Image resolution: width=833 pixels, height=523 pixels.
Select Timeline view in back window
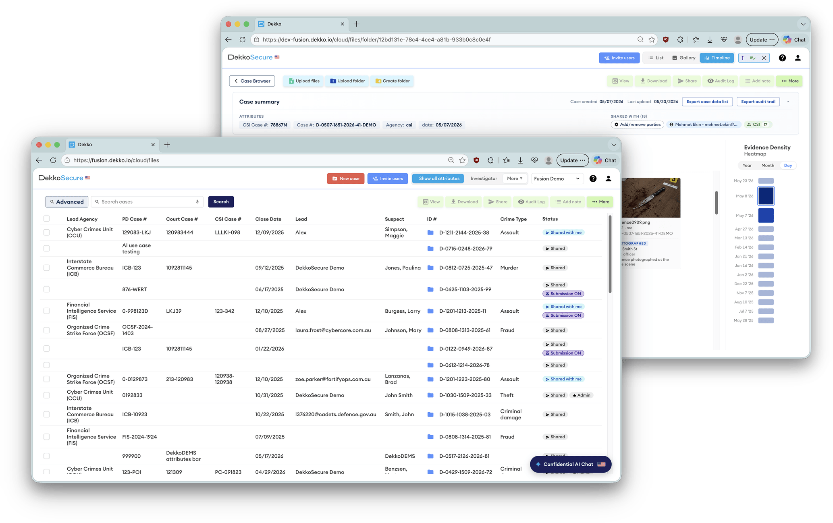717,58
